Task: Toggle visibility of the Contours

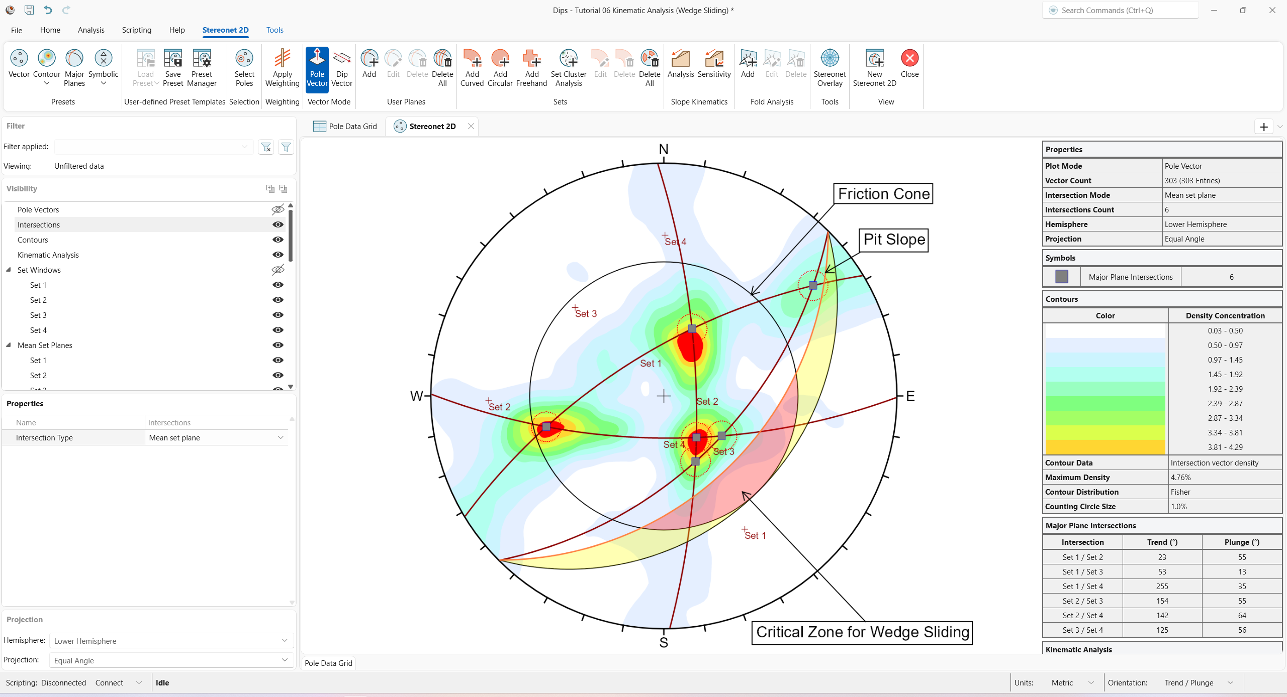Action: coord(277,240)
